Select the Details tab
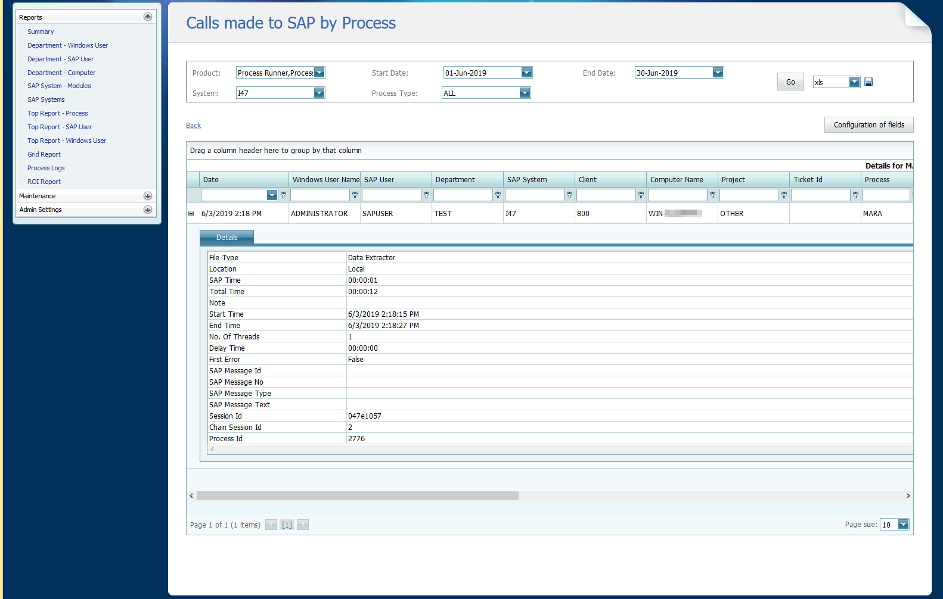This screenshot has height=599, width=943. click(227, 237)
